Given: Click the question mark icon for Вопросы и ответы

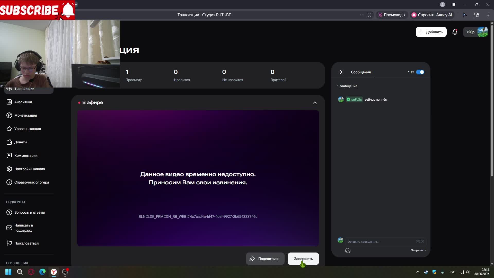Looking at the screenshot, I should coord(9,212).
